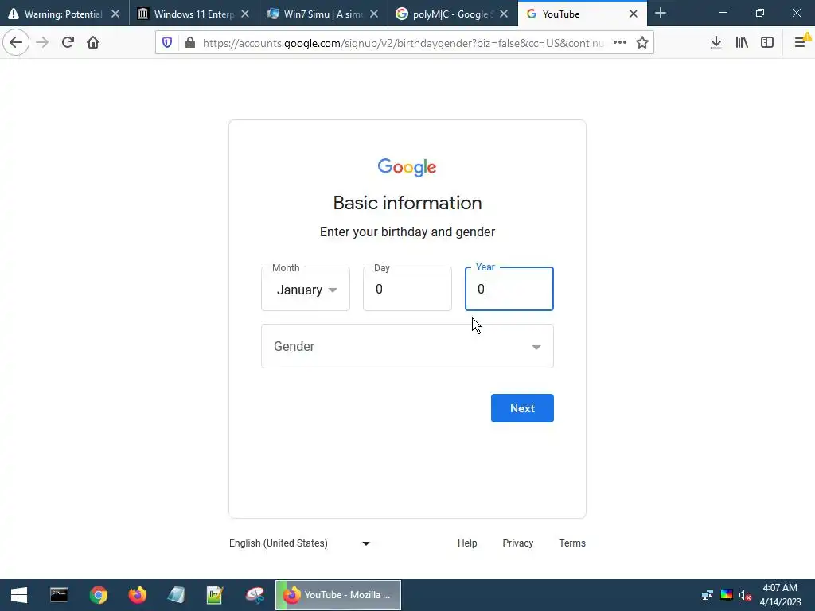Open the notepad app taskbar icon

(x=176, y=595)
